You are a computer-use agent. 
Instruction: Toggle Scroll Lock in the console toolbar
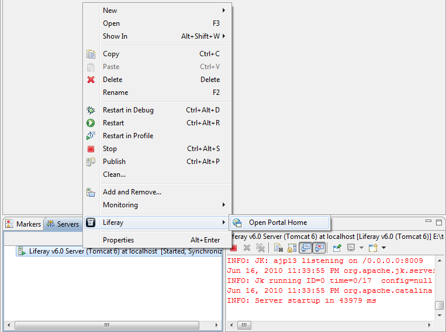tap(292, 248)
